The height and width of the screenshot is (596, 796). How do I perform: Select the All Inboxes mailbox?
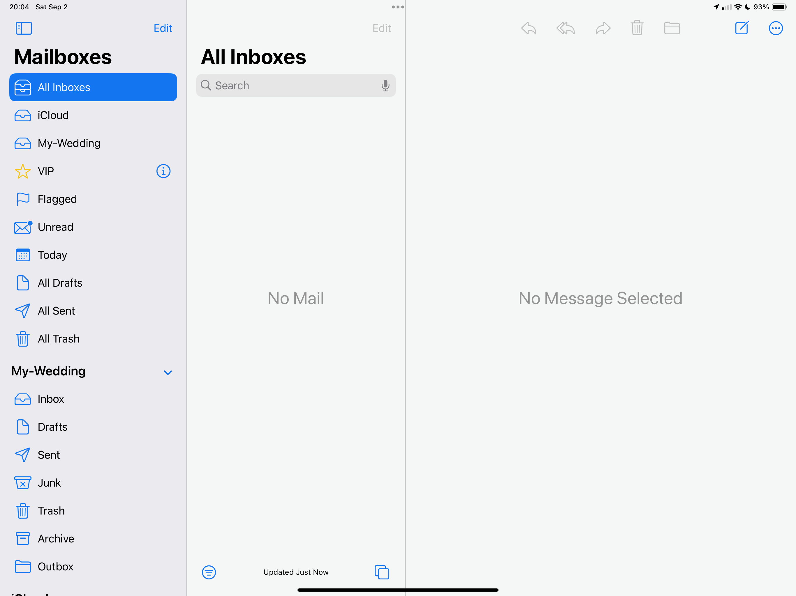coord(93,87)
